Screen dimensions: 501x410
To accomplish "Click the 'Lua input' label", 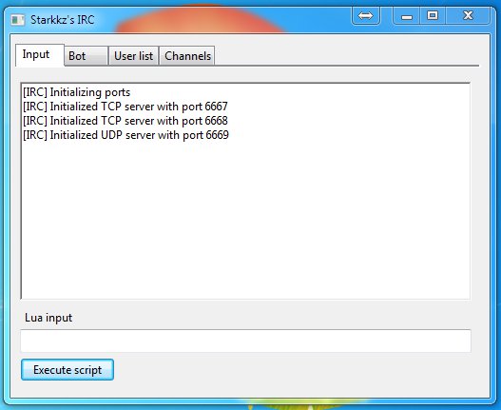I will point(48,318).
